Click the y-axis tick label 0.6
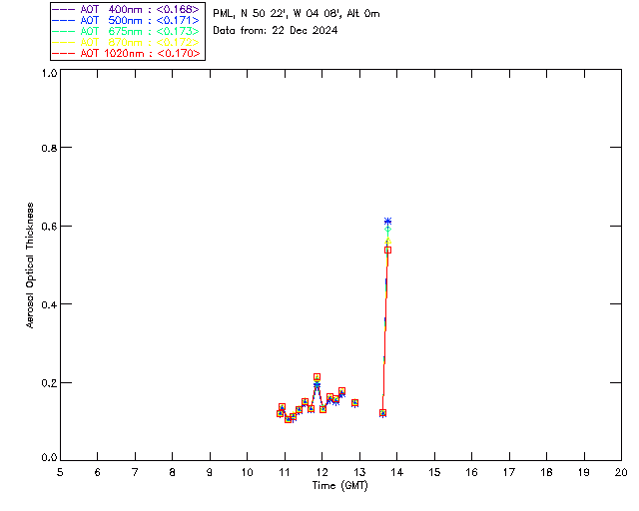The width and height of the screenshot is (639, 511). pos(49,227)
